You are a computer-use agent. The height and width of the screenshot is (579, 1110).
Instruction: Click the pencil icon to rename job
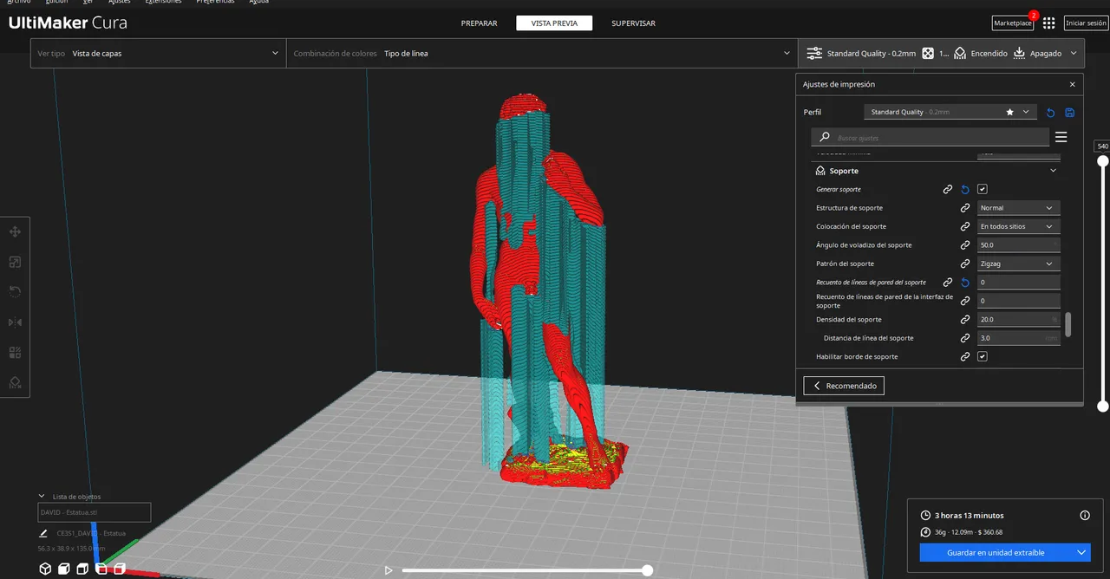tap(43, 534)
